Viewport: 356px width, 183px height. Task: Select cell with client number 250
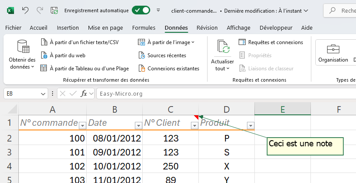[x=170, y=166]
